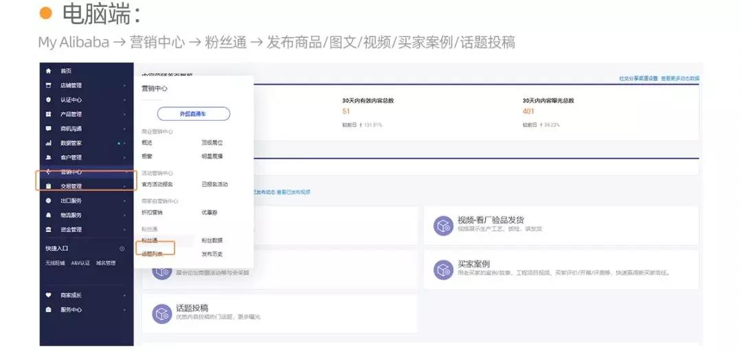Screen dimensions: 742x351
Task: Select 明星展播 in the flyout menu
Action: click(x=212, y=156)
